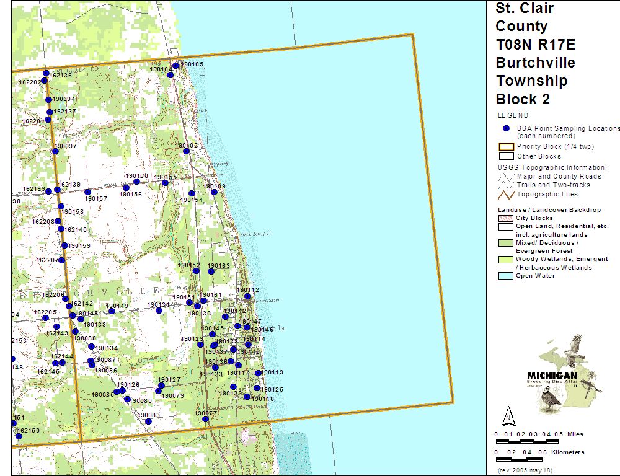The width and height of the screenshot is (620, 476).
Task: Select sampling point 190131
Action: (159, 311)
